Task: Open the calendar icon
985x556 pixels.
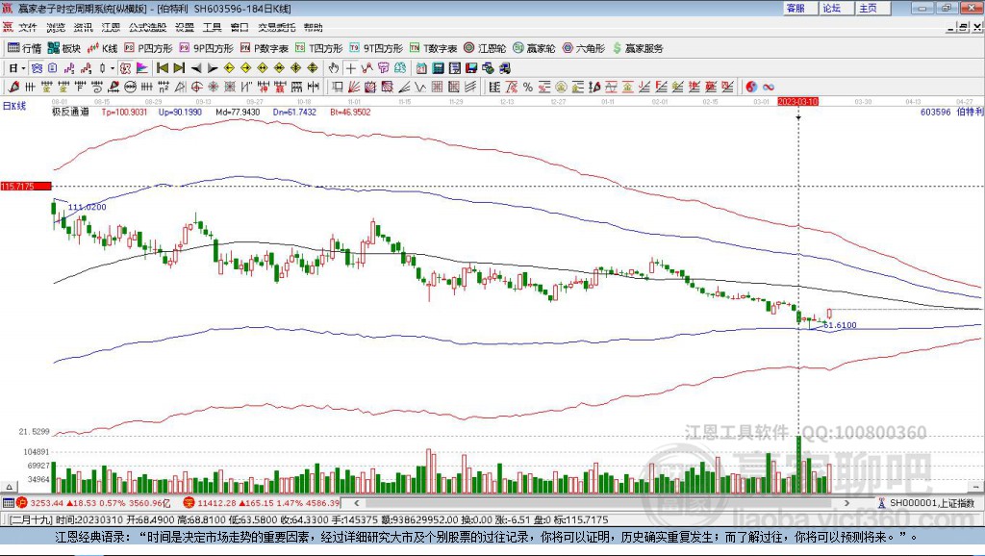Action: pyautogui.click(x=421, y=68)
